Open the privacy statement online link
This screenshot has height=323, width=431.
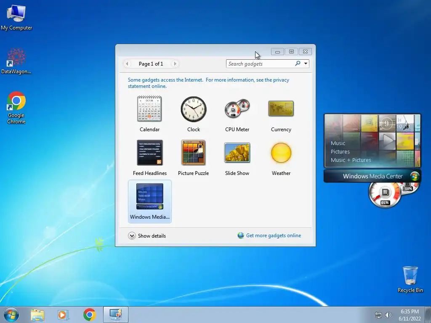208,83
